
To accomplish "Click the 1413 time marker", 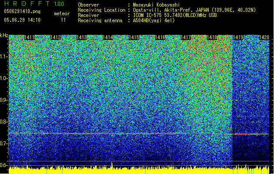I will pos(81,37).
